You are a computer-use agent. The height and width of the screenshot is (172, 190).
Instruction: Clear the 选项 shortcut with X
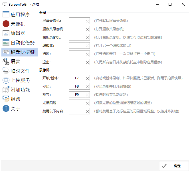click(x=87, y=54)
